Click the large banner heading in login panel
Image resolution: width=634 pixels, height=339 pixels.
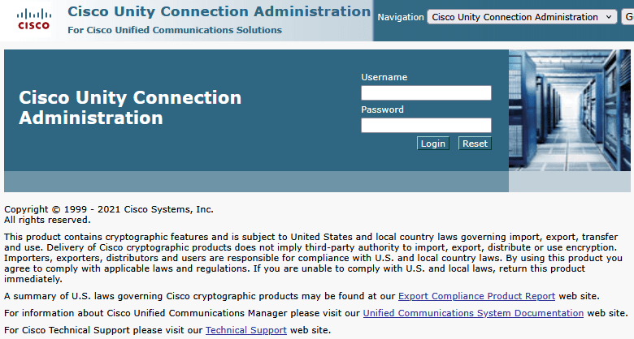130,107
